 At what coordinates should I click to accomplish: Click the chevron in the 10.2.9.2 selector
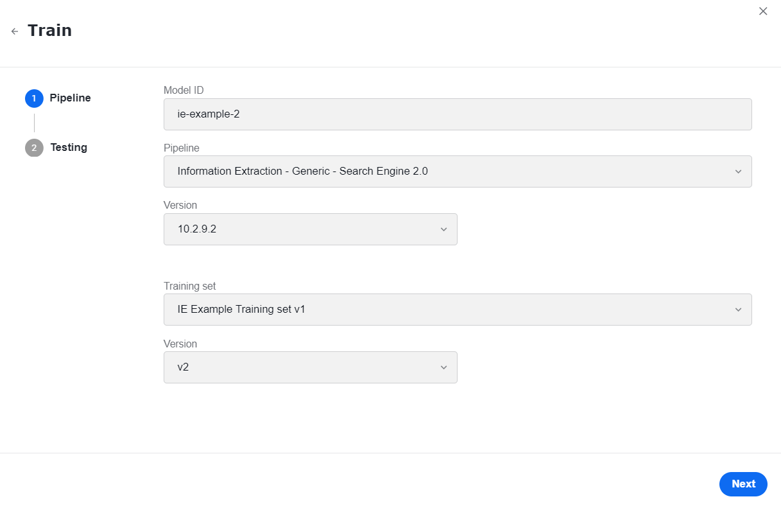[x=443, y=229]
